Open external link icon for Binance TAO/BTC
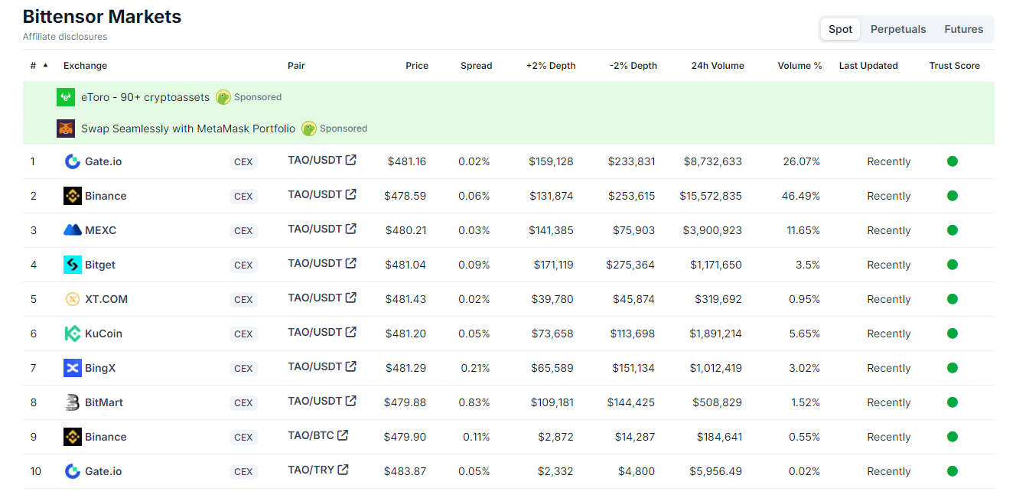This screenshot has width=1029, height=498. [x=343, y=435]
